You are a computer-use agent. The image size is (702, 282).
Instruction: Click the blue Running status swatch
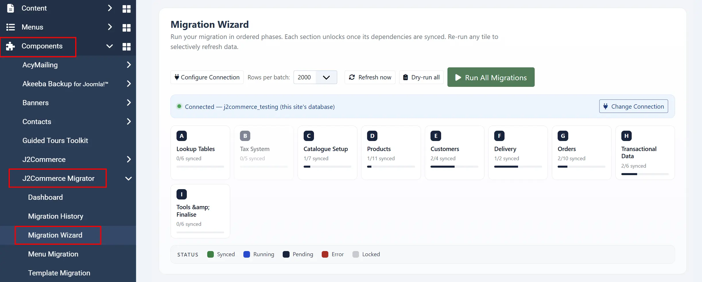coord(247,254)
